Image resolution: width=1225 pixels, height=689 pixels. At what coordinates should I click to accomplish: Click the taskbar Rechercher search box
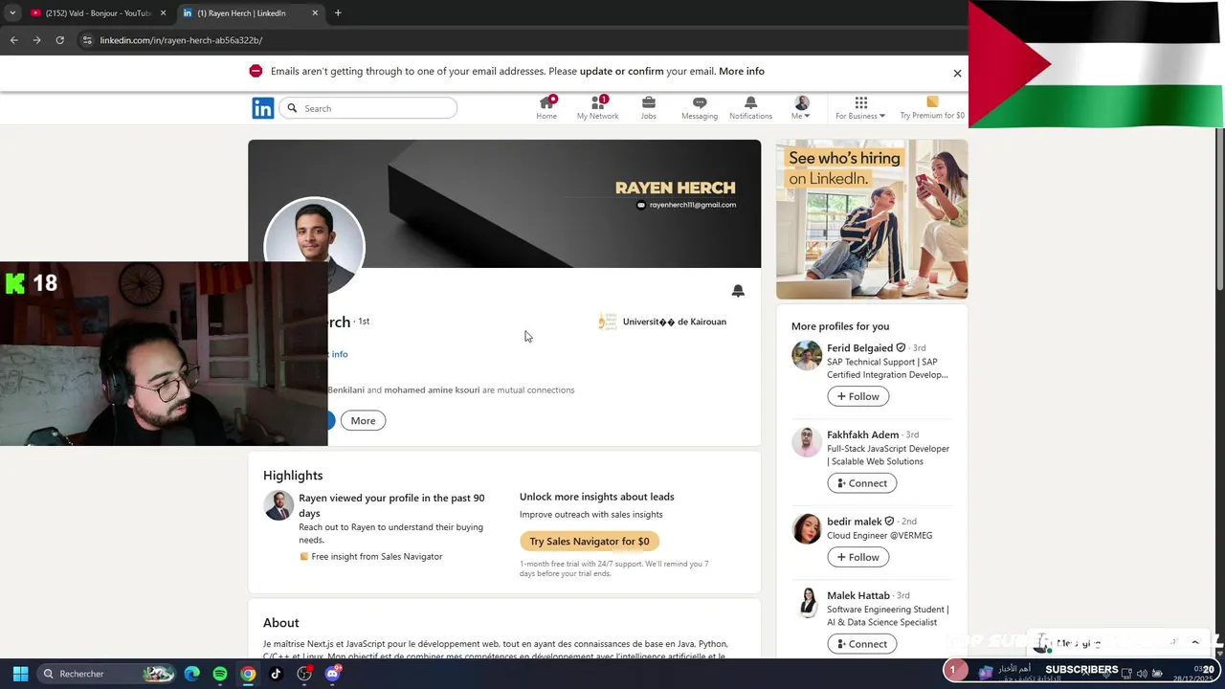[107, 674]
